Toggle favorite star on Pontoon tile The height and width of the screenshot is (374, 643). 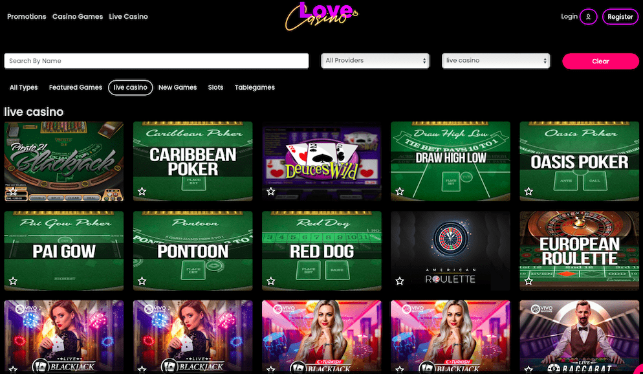[142, 281]
